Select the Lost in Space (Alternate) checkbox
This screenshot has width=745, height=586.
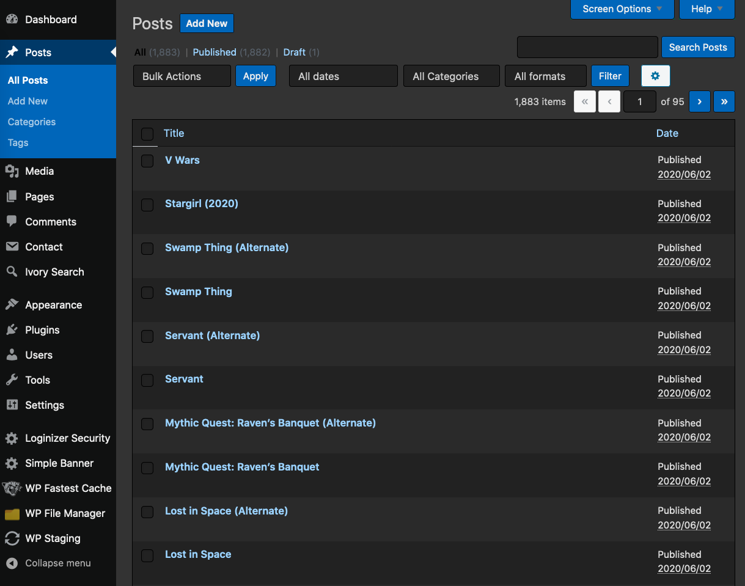point(147,512)
